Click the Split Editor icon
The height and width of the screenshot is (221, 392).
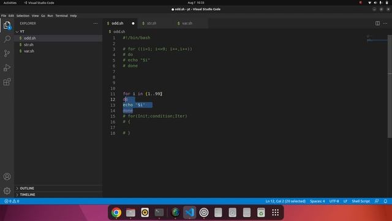point(377,23)
